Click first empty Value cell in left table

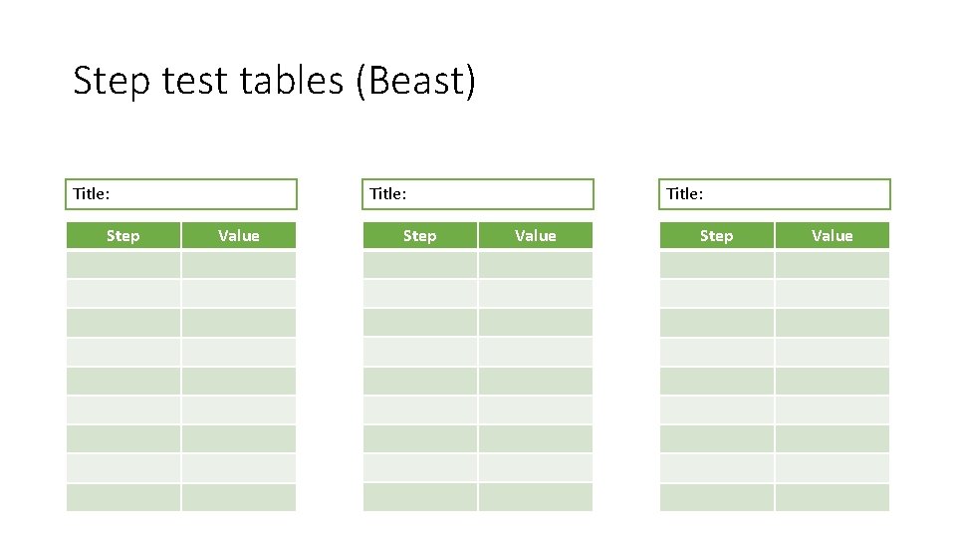[x=239, y=265]
